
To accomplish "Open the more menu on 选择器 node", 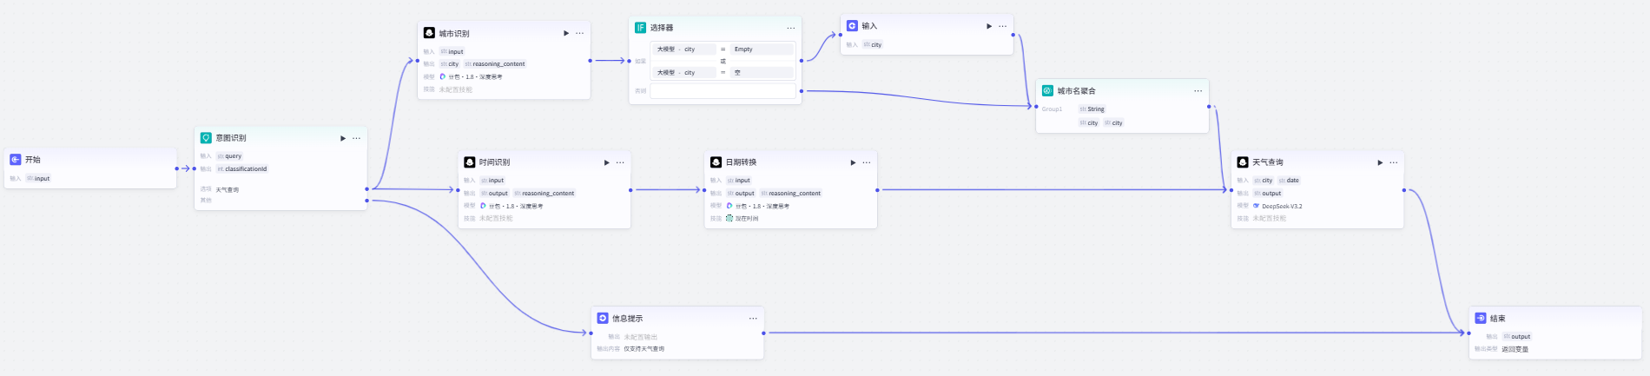I will (x=790, y=28).
